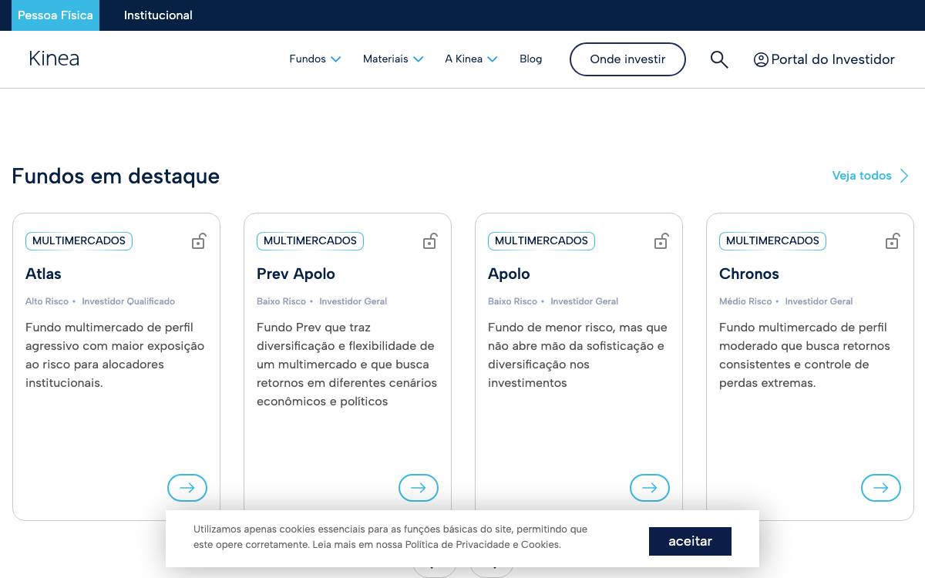Click Prev Apolo fund description text
Screen dimensions: 925x578
[347, 365]
